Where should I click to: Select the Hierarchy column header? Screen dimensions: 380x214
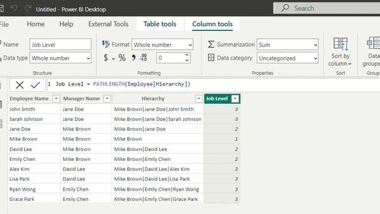153,99
